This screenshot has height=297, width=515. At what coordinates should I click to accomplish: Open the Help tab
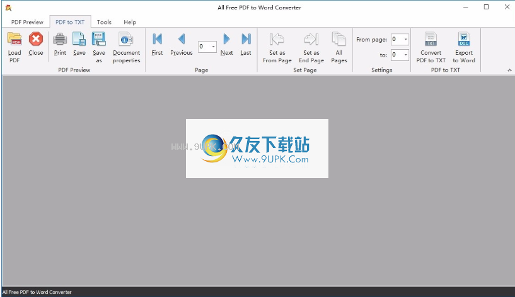pyautogui.click(x=130, y=22)
